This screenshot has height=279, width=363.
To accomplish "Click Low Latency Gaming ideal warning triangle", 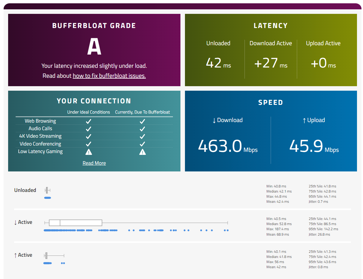I will point(88,152).
